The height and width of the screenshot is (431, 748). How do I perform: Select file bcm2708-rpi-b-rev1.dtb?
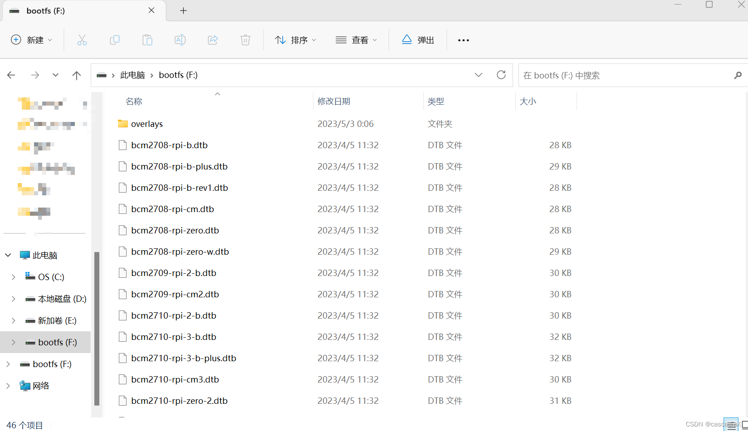pos(180,188)
